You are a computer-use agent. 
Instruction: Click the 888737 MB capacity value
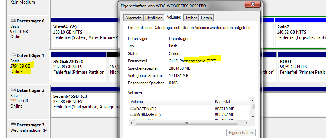pos(224,115)
